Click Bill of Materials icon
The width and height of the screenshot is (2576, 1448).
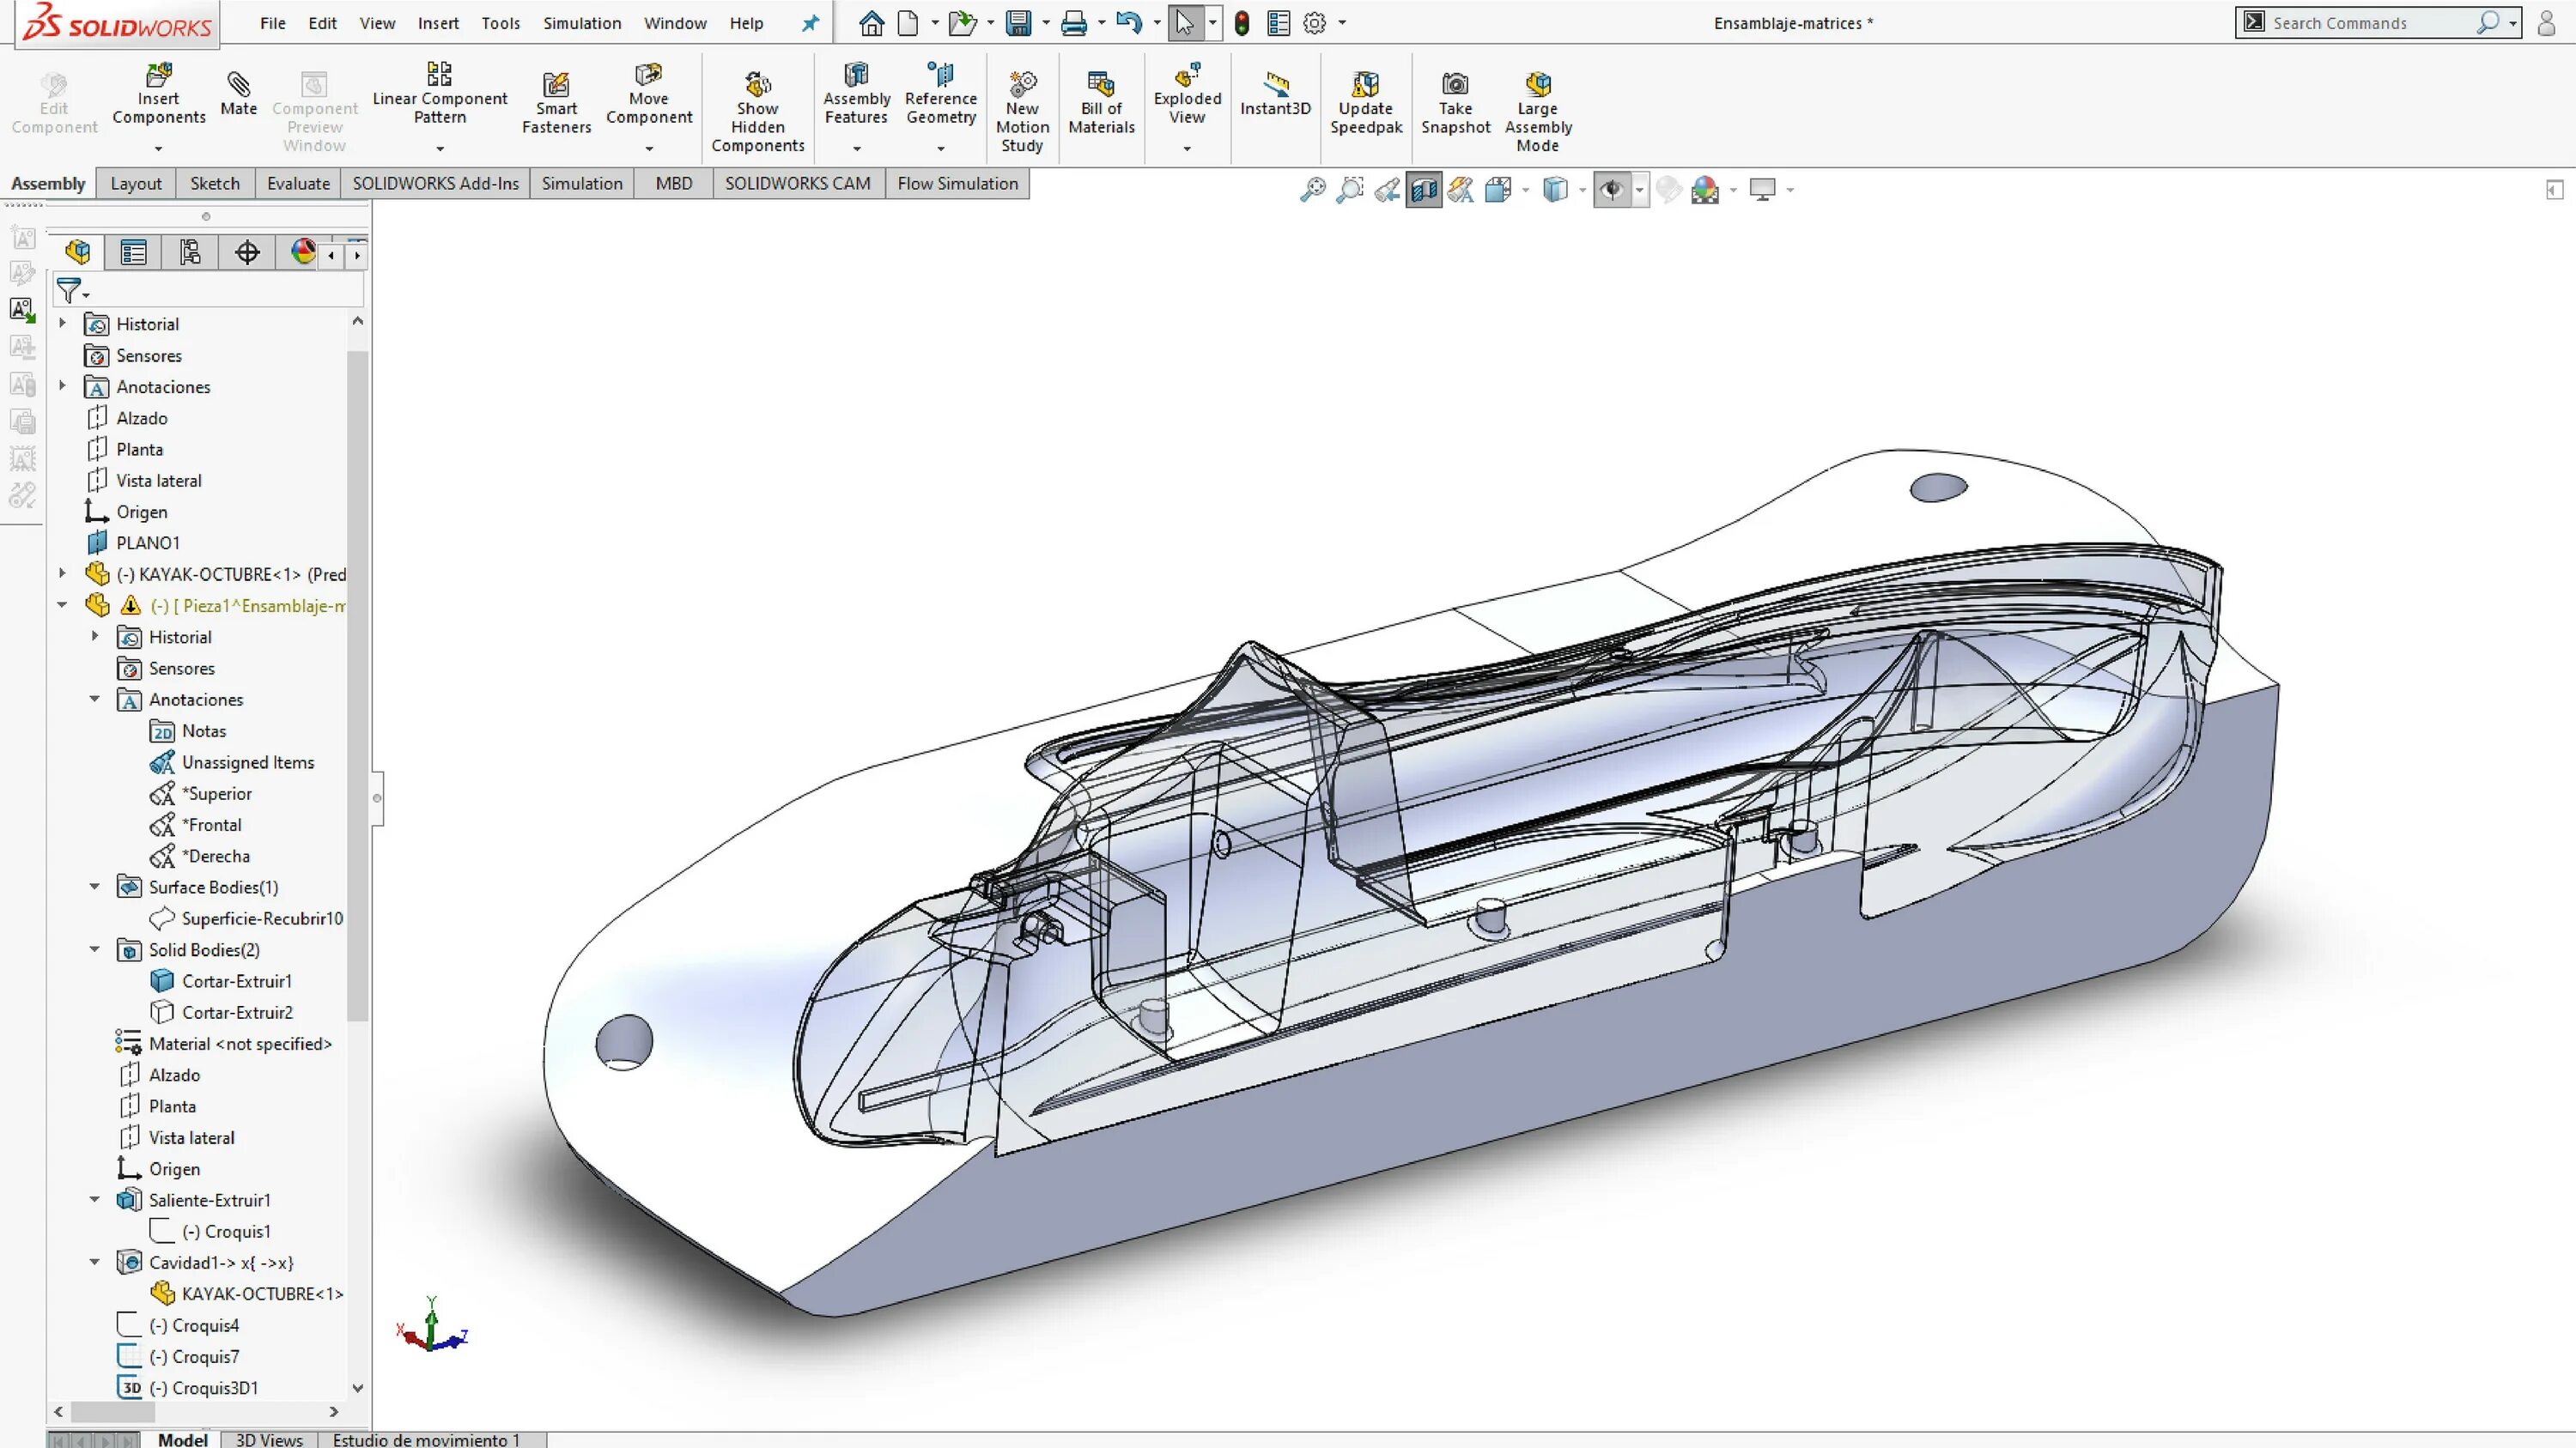[1100, 85]
